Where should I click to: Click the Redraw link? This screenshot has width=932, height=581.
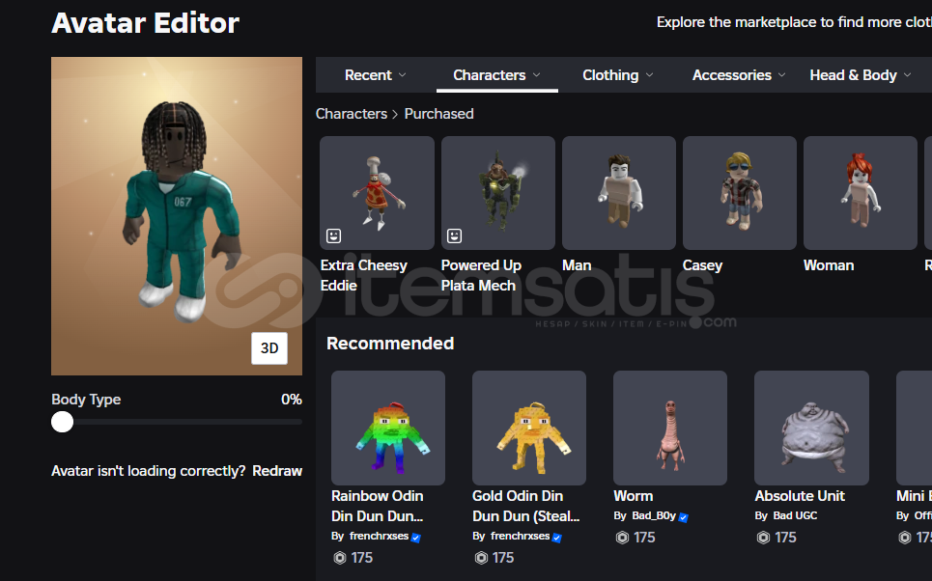pyautogui.click(x=277, y=471)
